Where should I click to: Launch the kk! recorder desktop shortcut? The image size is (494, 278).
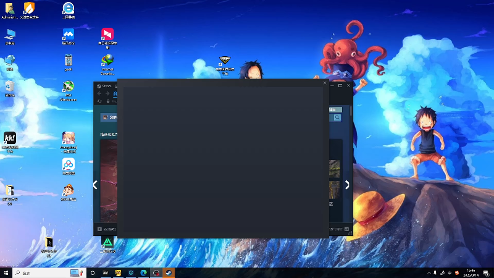(10, 142)
